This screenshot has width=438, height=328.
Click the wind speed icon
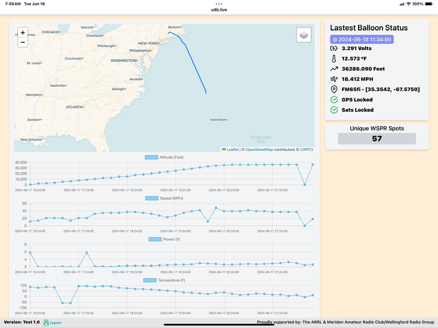point(334,79)
